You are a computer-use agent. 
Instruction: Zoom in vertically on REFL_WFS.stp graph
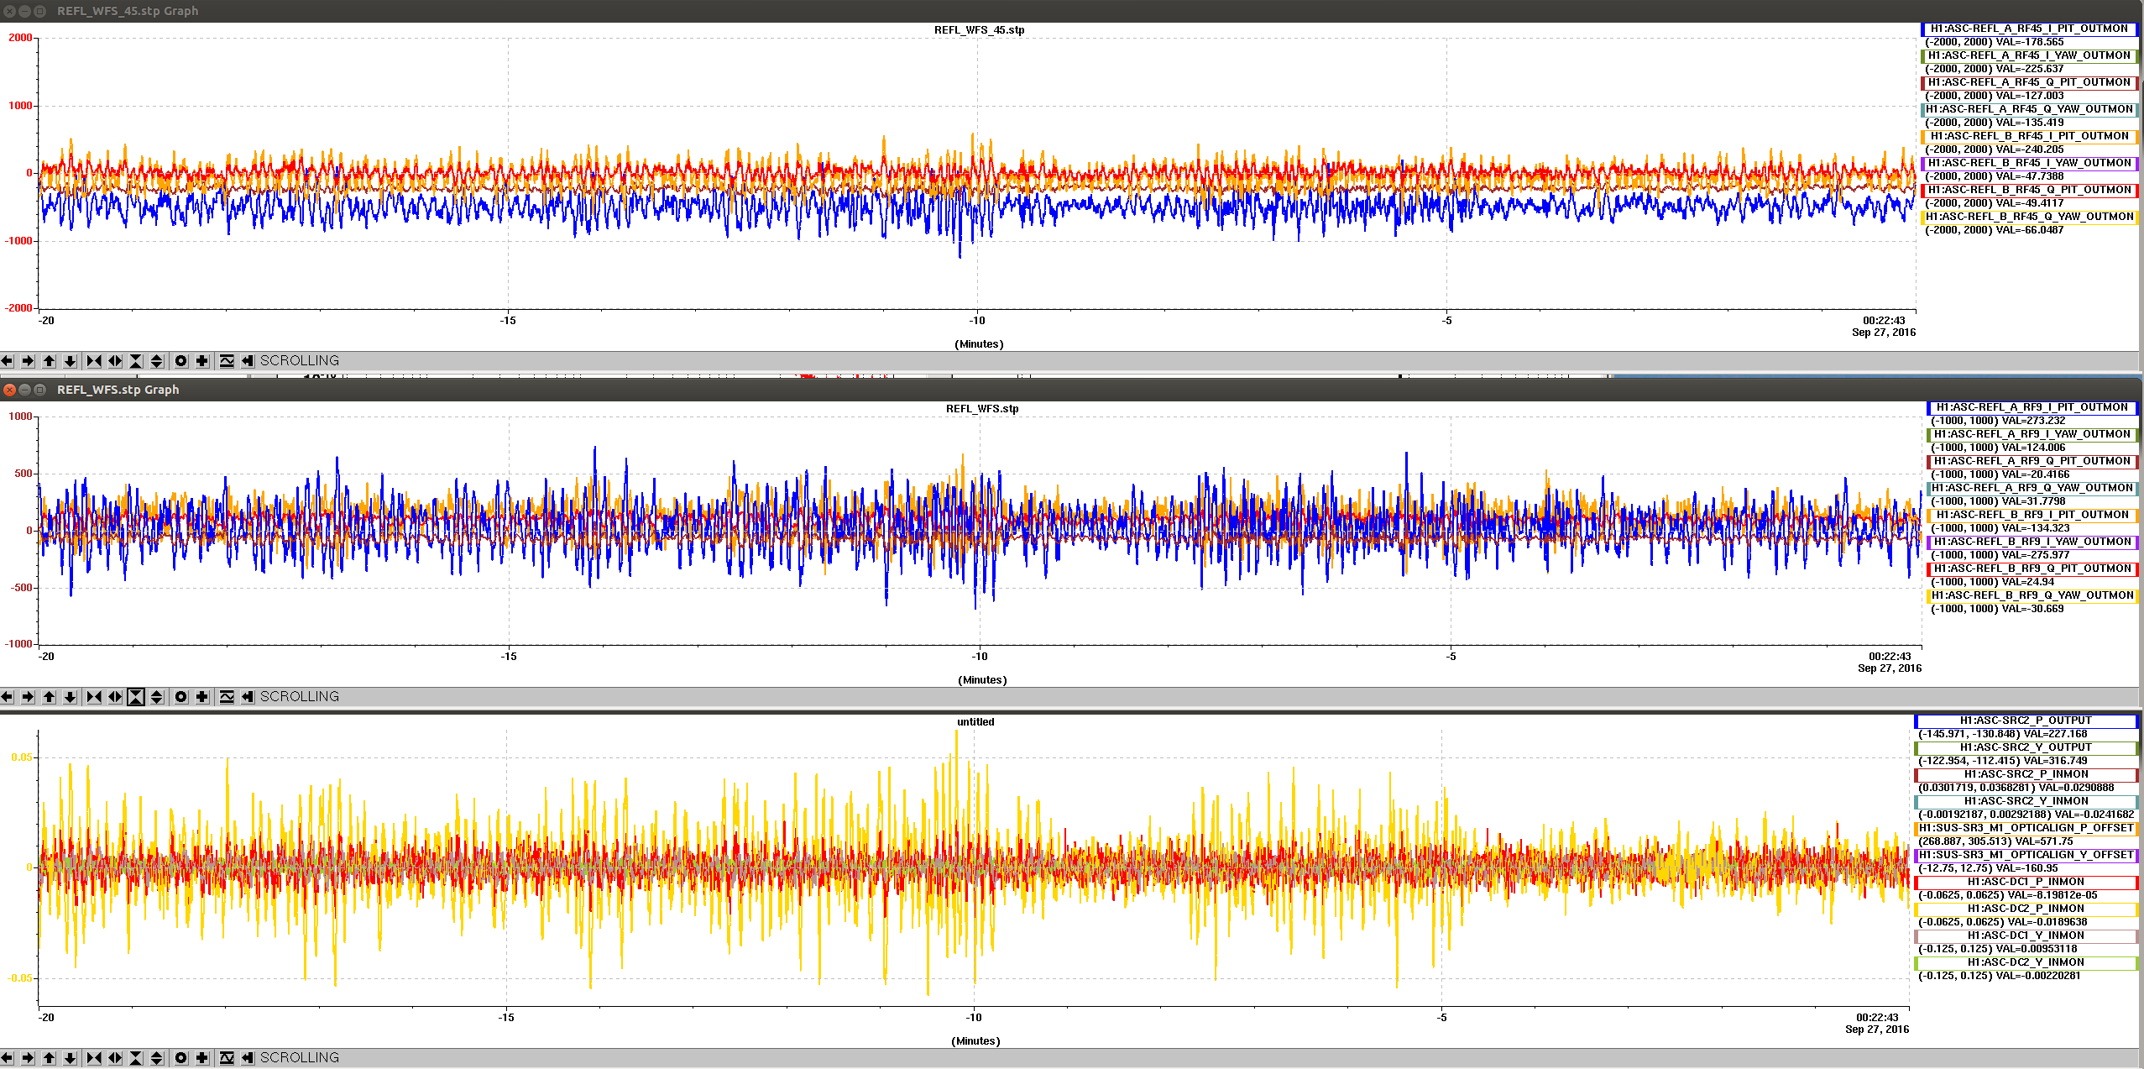[x=136, y=697]
